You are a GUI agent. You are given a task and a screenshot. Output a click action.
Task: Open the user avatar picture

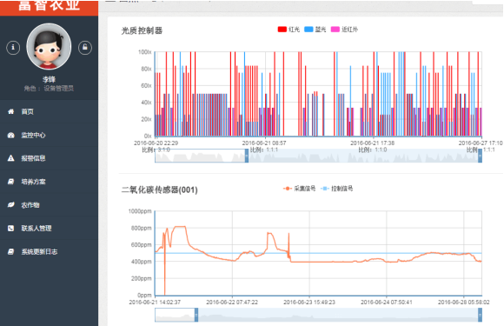pos(49,47)
